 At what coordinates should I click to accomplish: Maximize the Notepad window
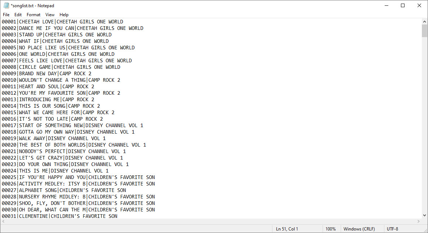click(403, 5)
